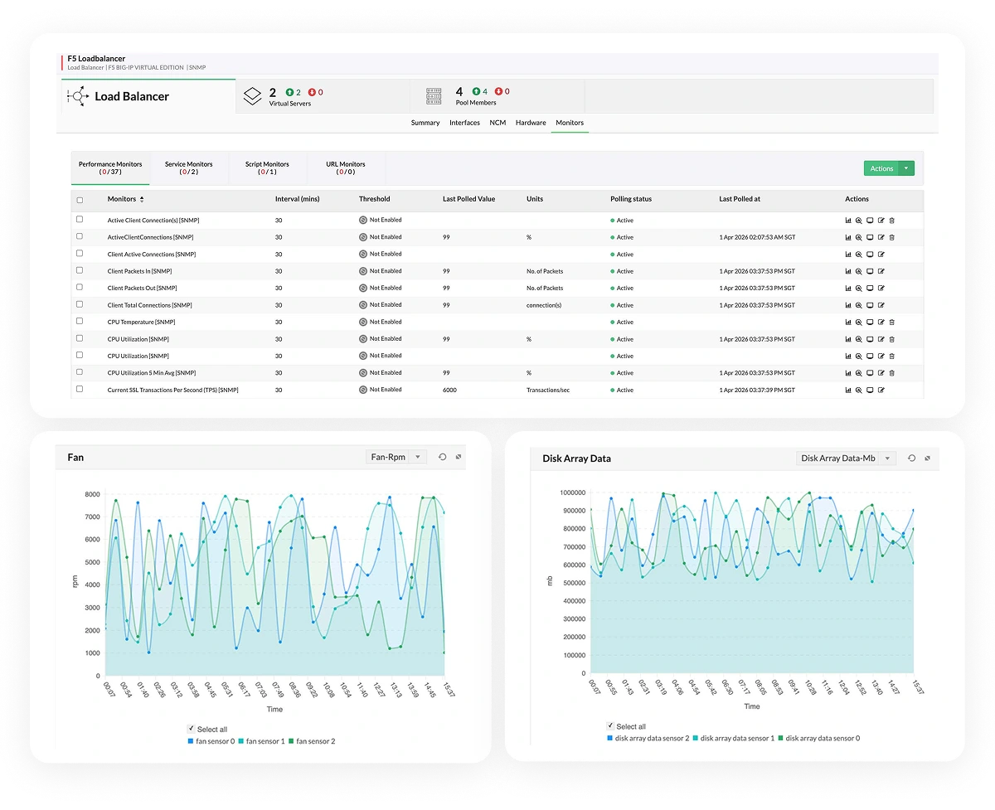Select the monitor display icon for Client Packets In

click(x=869, y=271)
